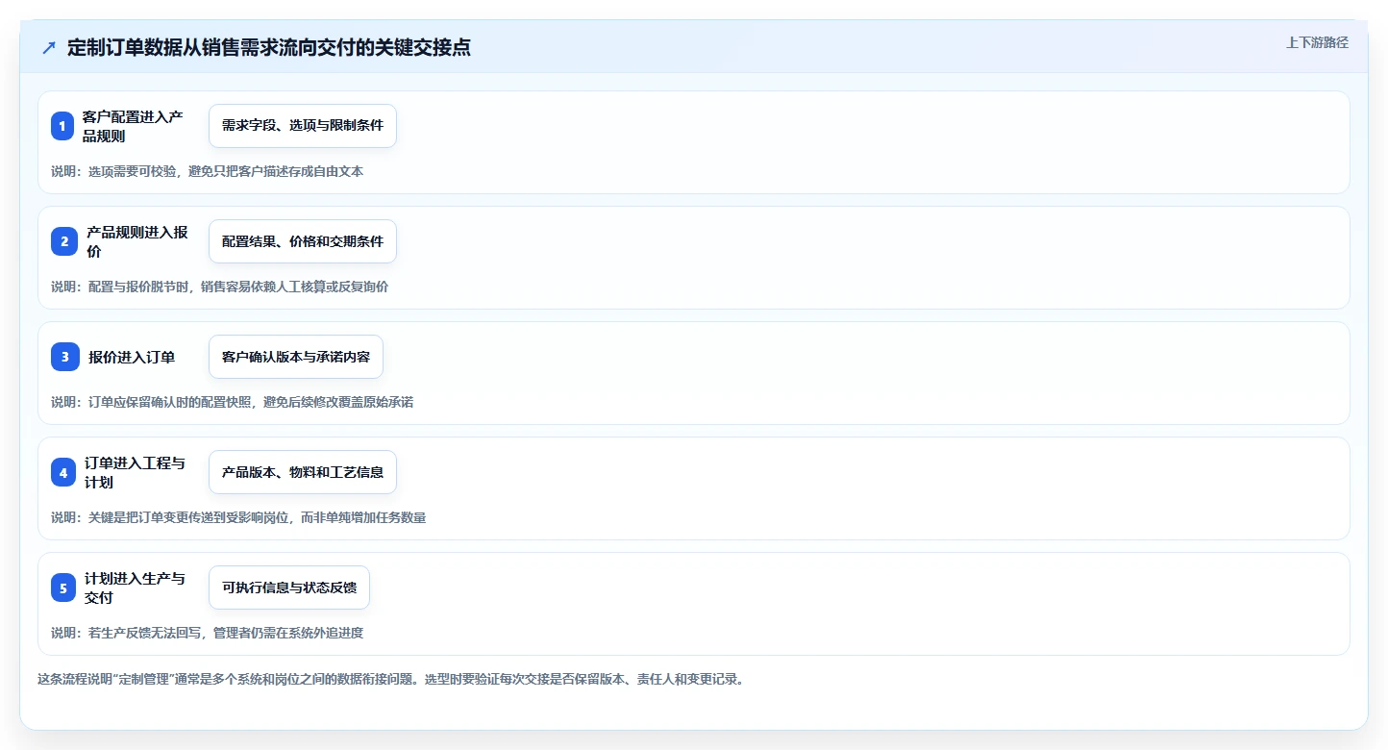This screenshot has height=750, width=1388.
Task: Click step heading 计划进入生产与交付
Action: pos(136,587)
